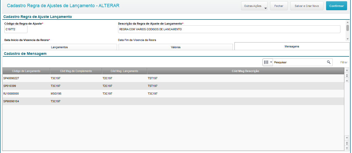This screenshot has height=153, width=352.
Task: Select row SP010399
Action: 173,86
